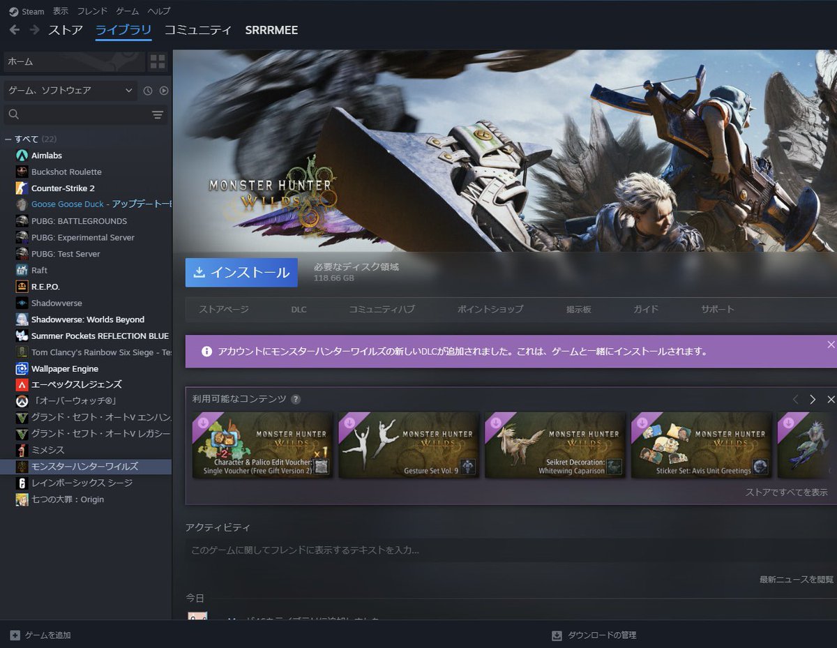Click the Buckshot Roulette icon
The width and height of the screenshot is (837, 648).
tap(22, 172)
